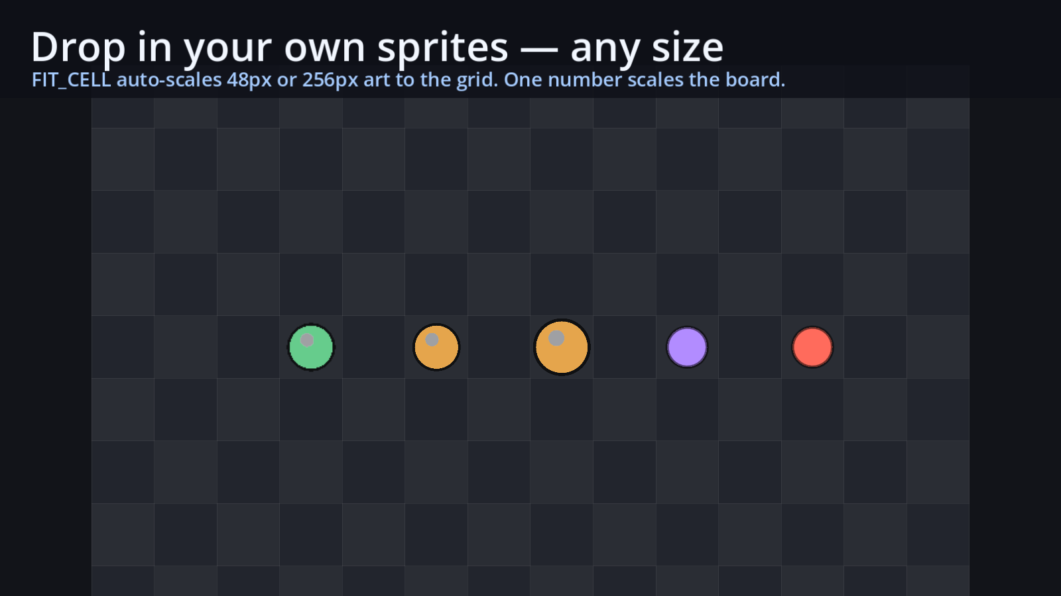1061x596 pixels.
Task: Click grid cell between the two orange balls
Action: coord(499,347)
